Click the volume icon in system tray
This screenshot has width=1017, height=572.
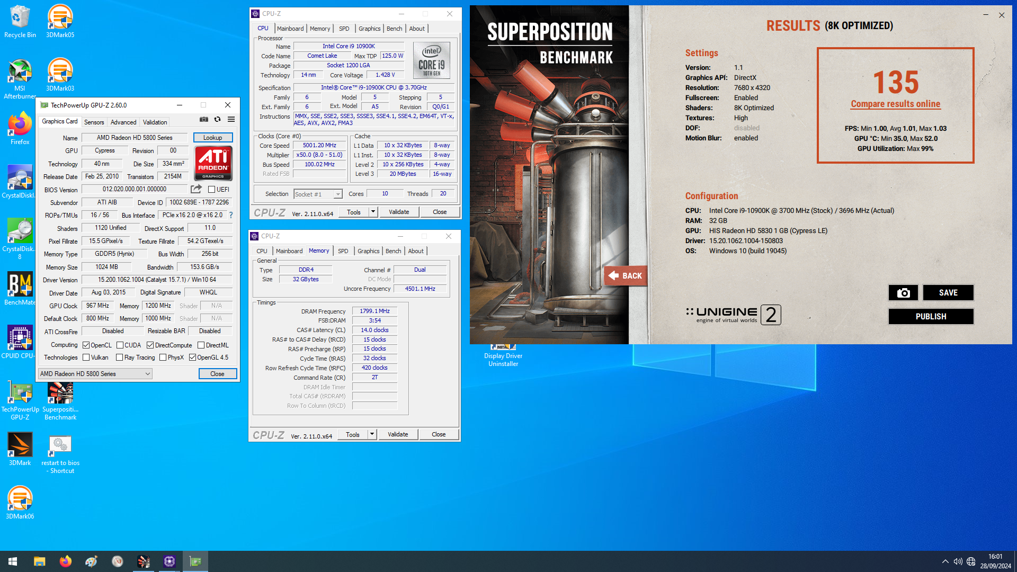[x=958, y=561]
